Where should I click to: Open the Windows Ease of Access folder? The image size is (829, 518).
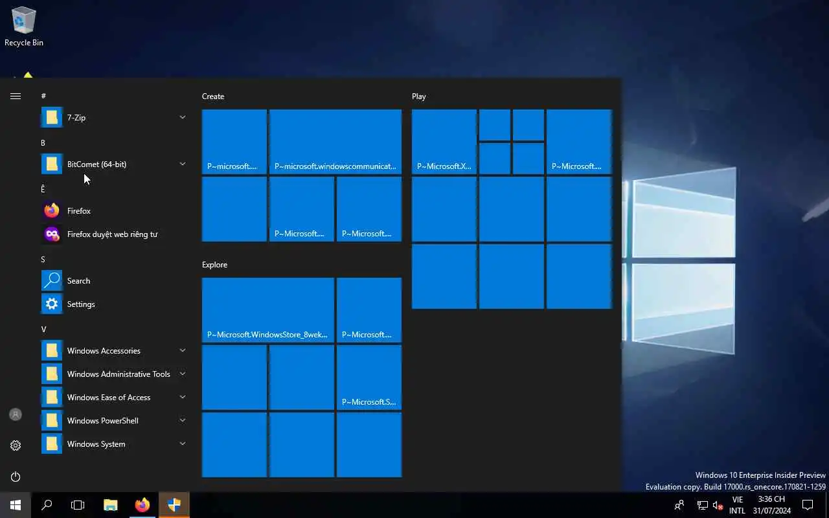114,398
